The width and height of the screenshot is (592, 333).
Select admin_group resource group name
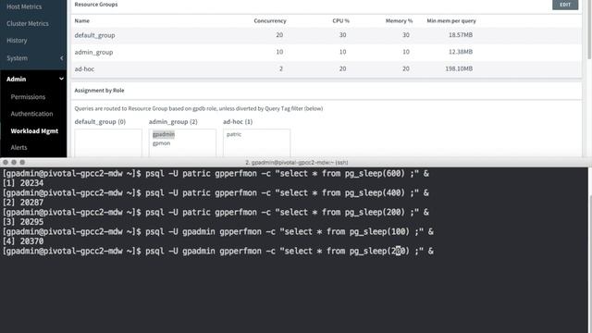93,52
